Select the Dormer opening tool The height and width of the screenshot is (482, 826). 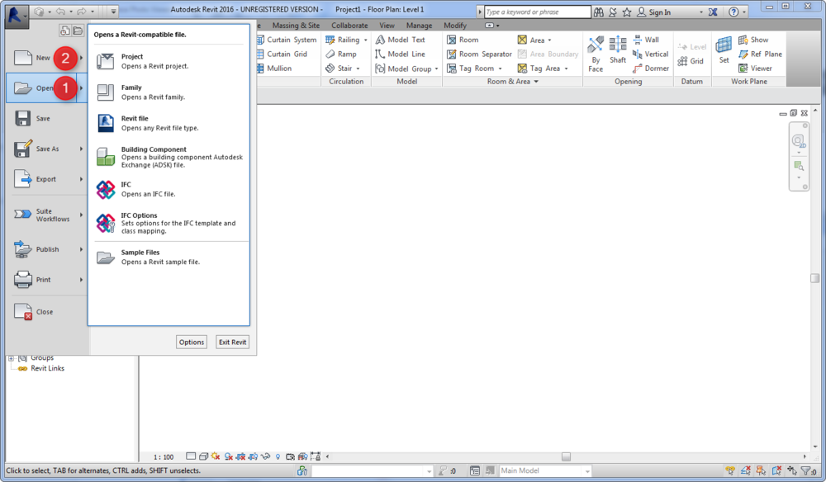point(651,68)
